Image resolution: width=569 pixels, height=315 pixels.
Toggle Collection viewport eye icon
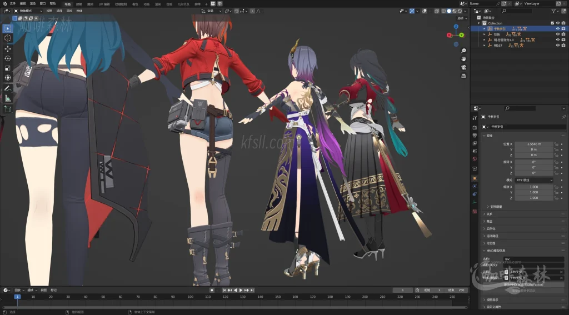click(558, 23)
